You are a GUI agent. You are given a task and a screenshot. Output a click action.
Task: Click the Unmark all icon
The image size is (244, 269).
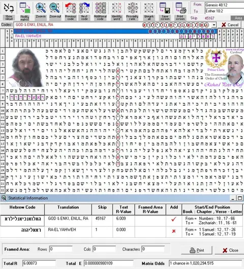coord(148,8)
